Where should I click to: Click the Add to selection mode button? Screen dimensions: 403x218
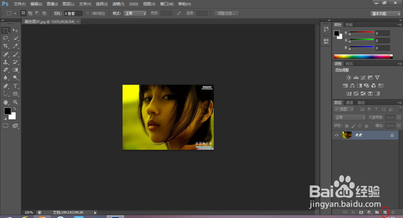[x=30, y=13]
